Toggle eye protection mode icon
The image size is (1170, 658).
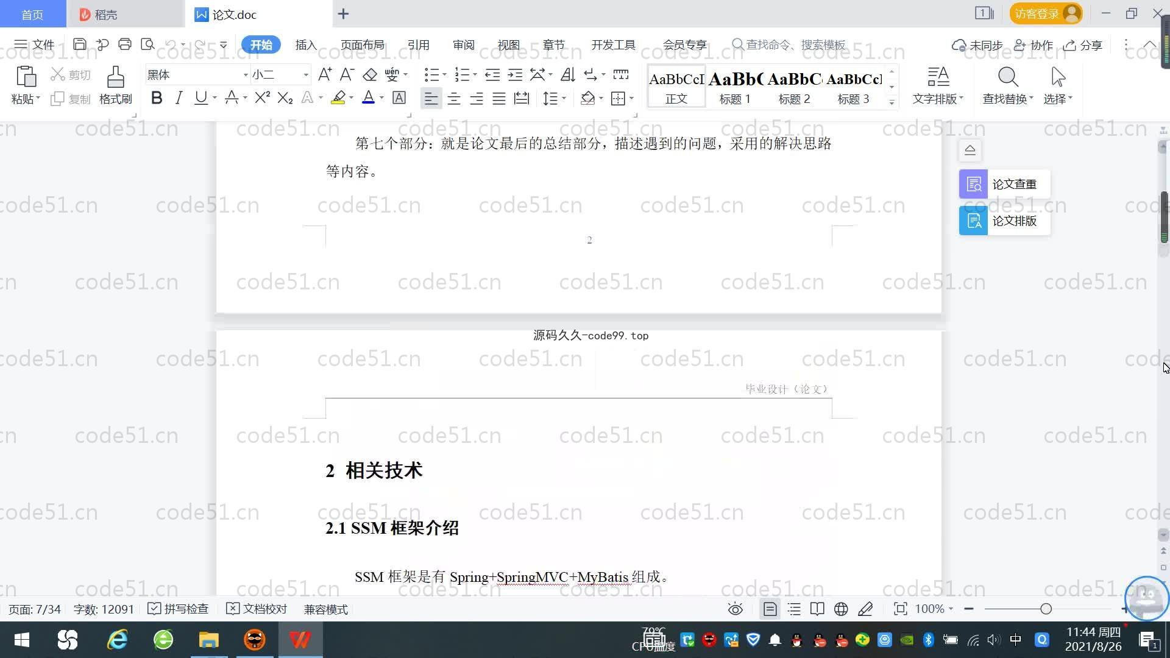tap(736, 609)
